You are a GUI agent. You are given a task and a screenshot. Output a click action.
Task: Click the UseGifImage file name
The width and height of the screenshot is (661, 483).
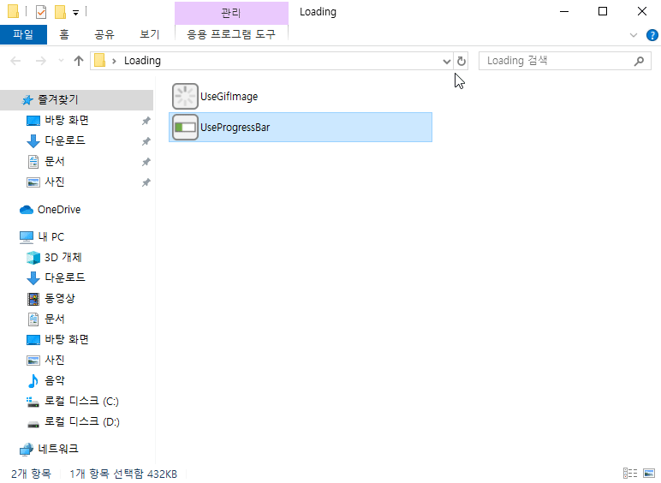click(x=229, y=97)
